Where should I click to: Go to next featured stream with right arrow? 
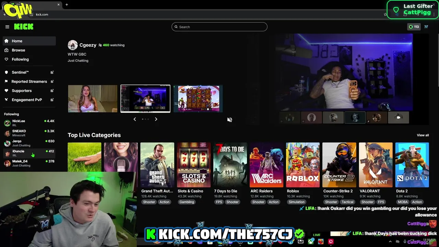coord(156,119)
